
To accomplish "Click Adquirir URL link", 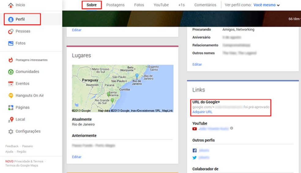I will [x=202, y=112].
